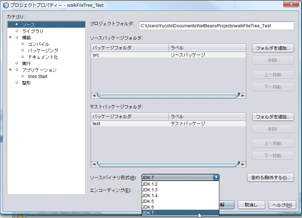Collapse the 構築 category tree node
The image size is (302, 218).
click(x=10, y=37)
